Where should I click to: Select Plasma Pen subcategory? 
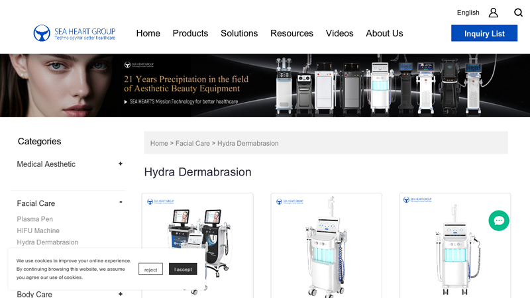[x=35, y=219]
